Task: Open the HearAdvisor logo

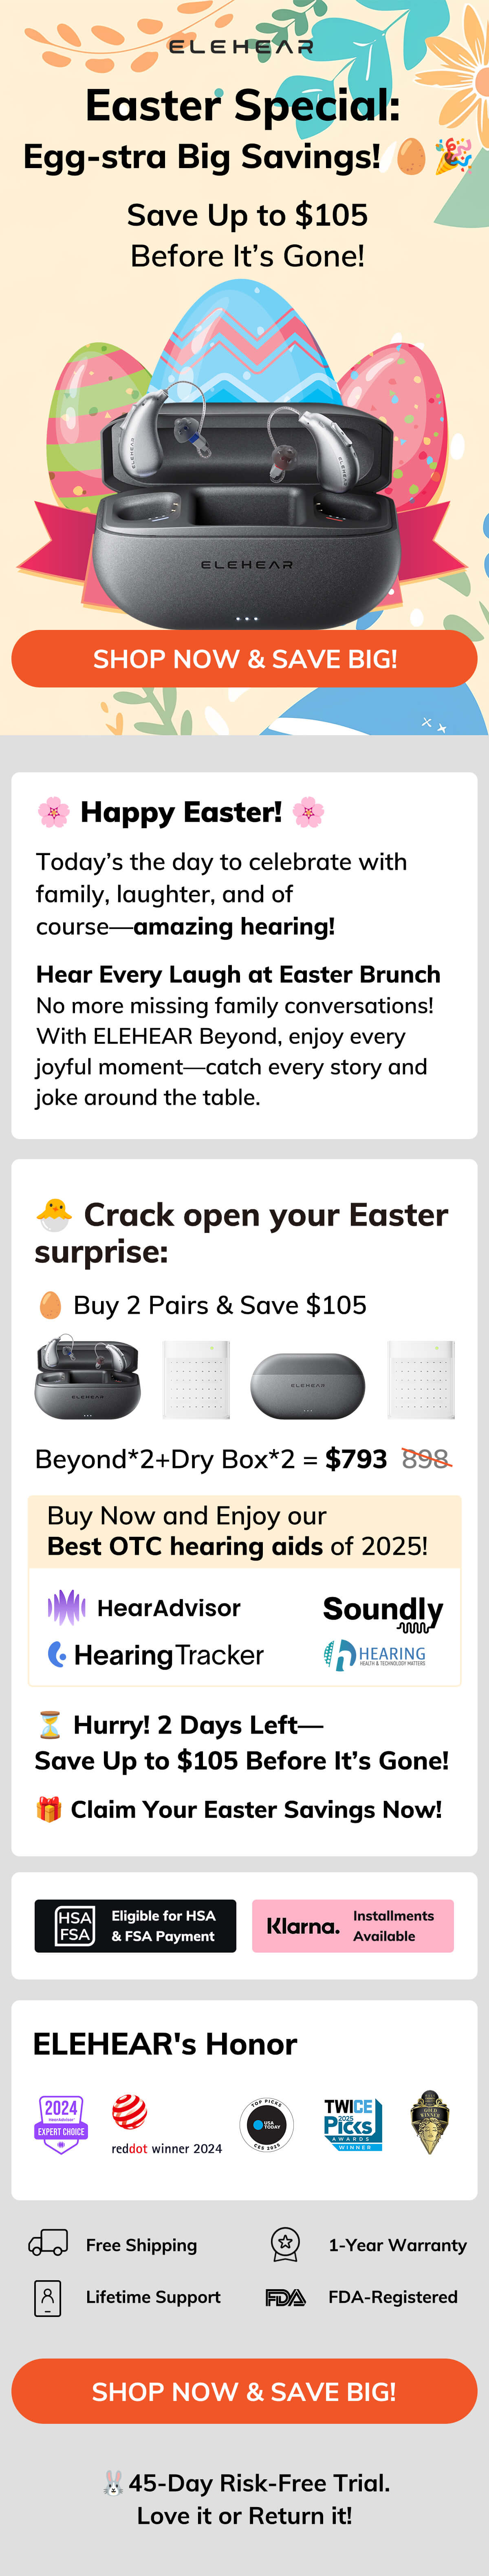Action: pyautogui.click(x=145, y=1608)
